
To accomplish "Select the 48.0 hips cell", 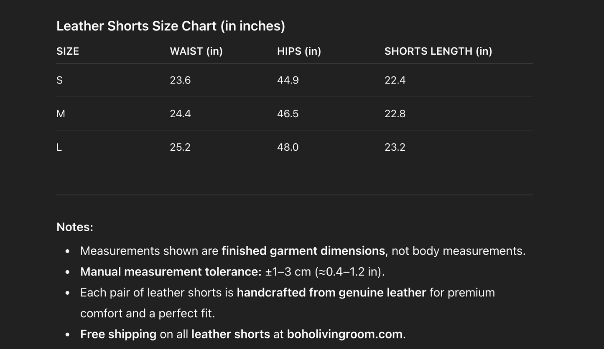I will pyautogui.click(x=288, y=147).
